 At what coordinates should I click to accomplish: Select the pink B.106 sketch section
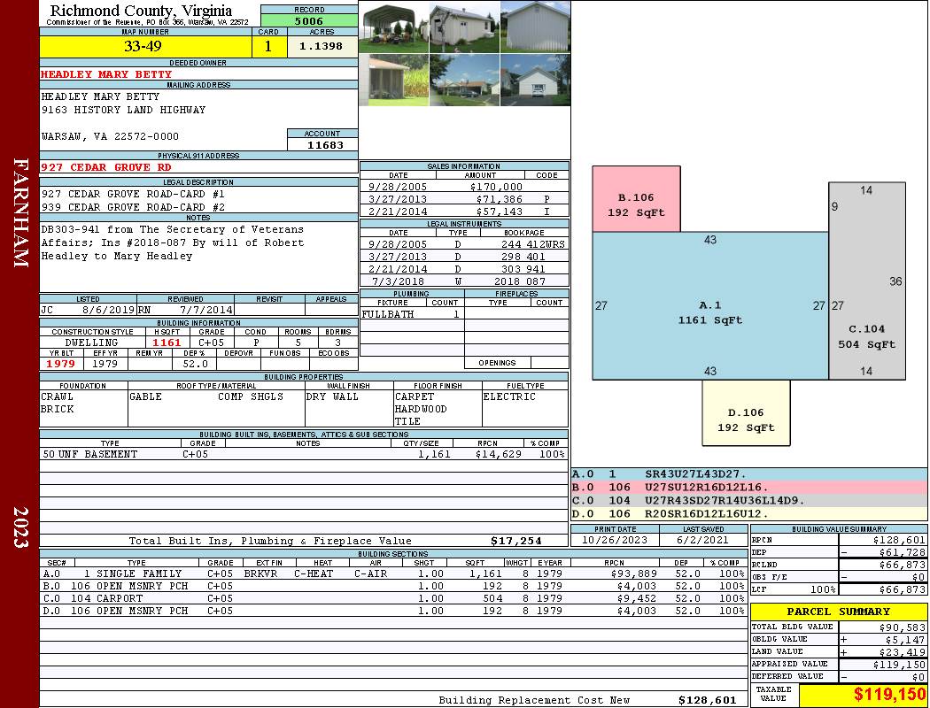pos(636,199)
